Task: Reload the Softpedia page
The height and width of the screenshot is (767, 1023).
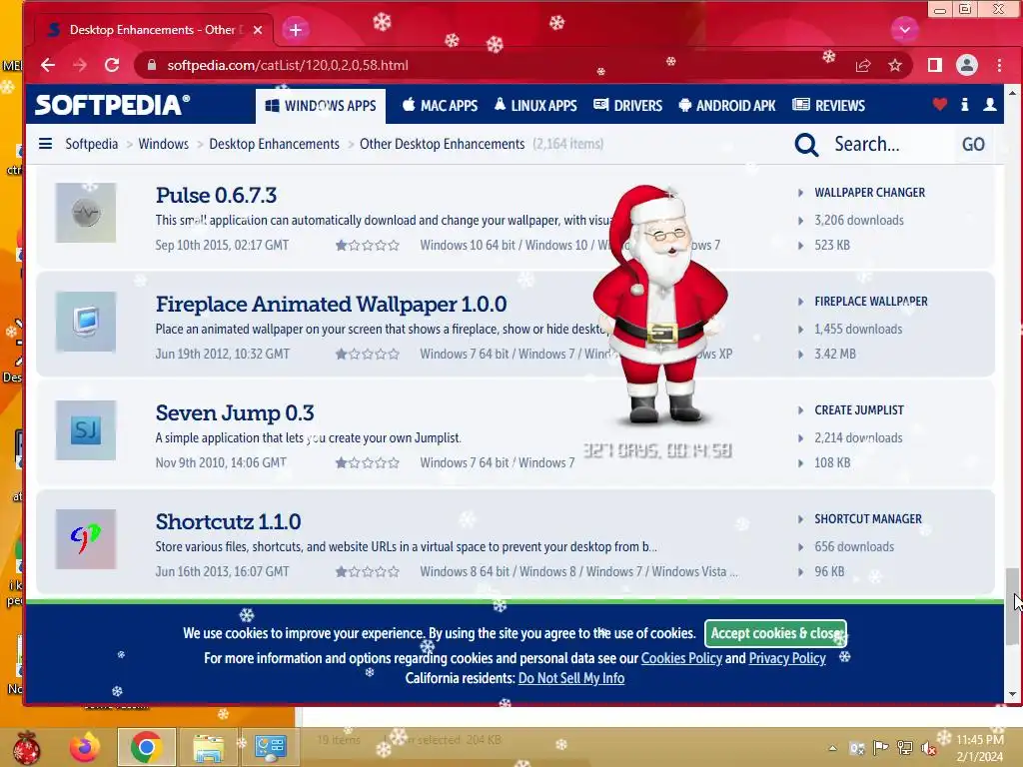Action: tap(112, 65)
